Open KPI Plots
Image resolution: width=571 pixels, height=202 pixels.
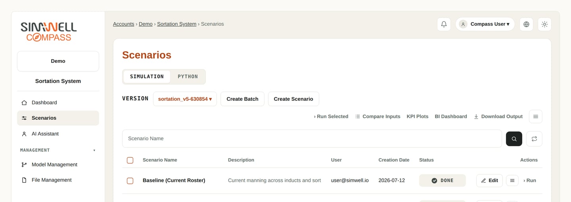(418, 117)
